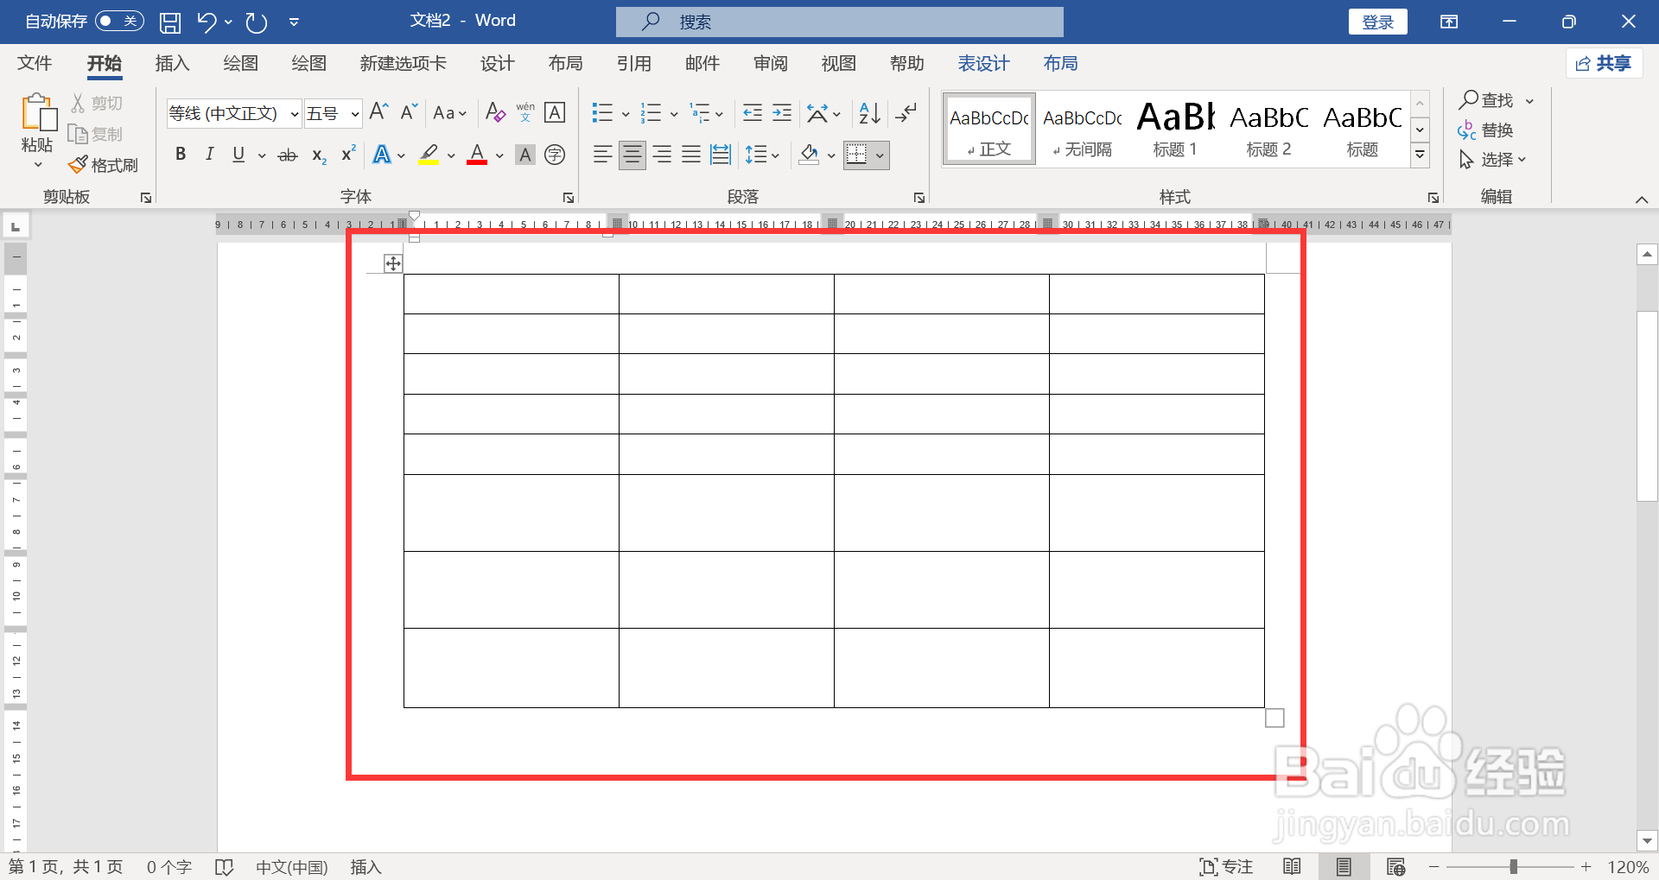Align text right

[x=662, y=155]
